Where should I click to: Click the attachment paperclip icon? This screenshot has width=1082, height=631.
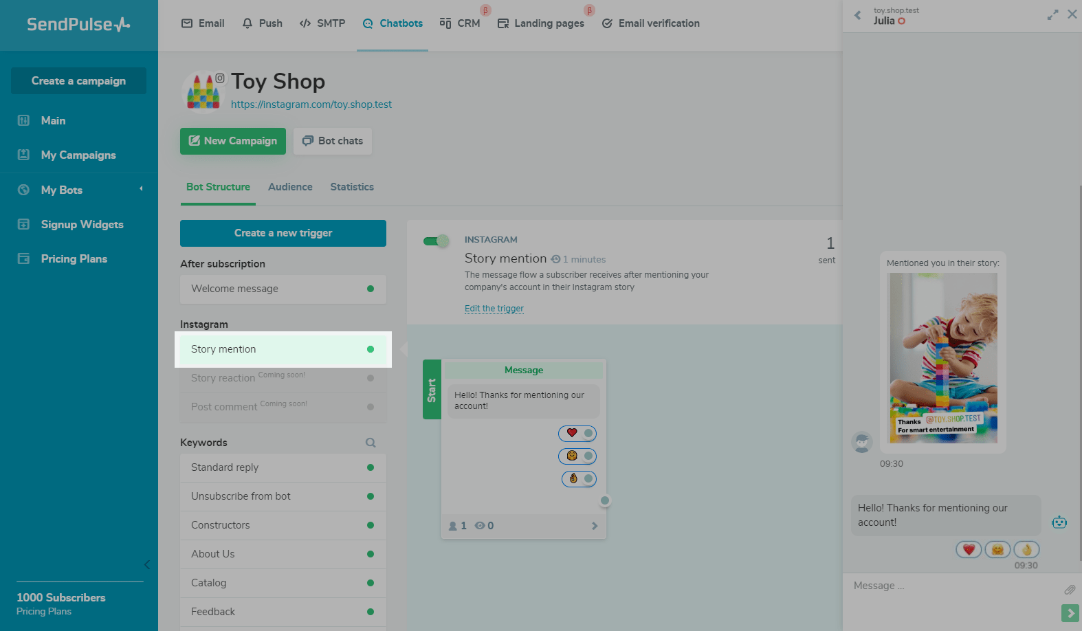tap(1070, 589)
